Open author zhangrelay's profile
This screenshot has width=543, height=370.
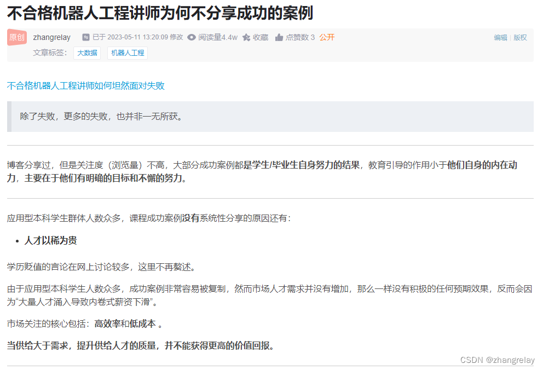click(51, 37)
